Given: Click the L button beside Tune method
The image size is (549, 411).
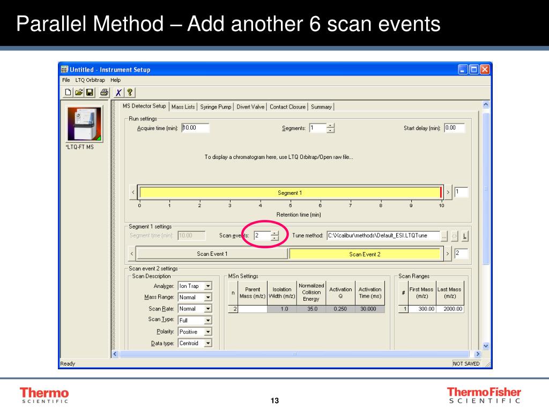Looking at the screenshot, I should (464, 236).
